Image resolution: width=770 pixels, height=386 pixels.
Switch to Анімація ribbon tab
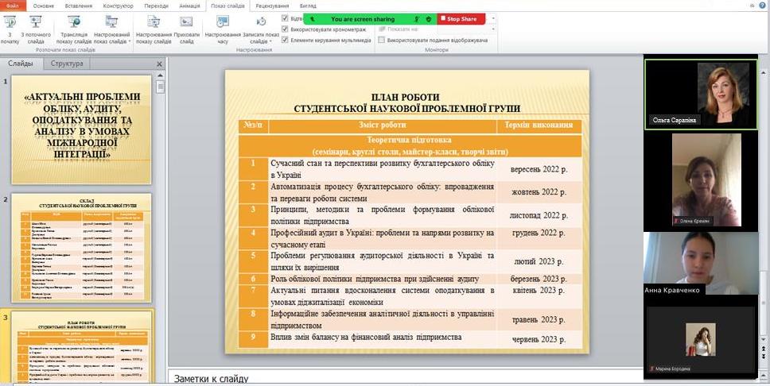(x=189, y=6)
